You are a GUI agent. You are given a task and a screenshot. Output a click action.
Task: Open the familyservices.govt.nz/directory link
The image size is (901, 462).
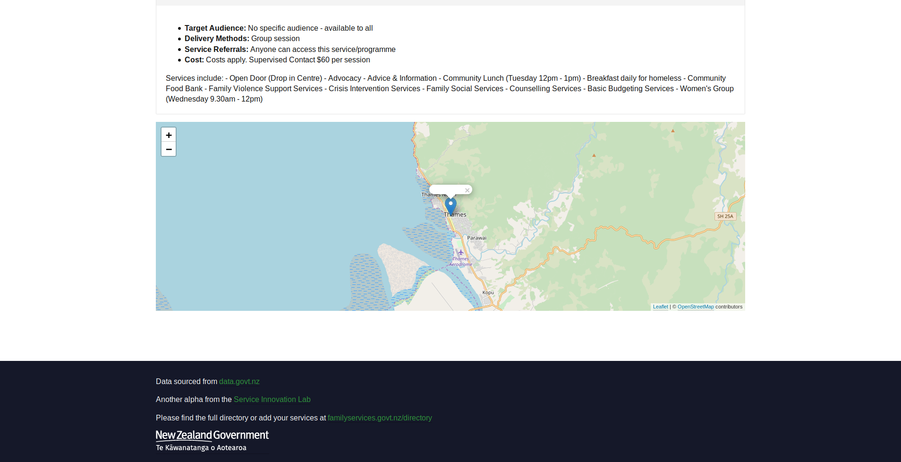(x=380, y=418)
